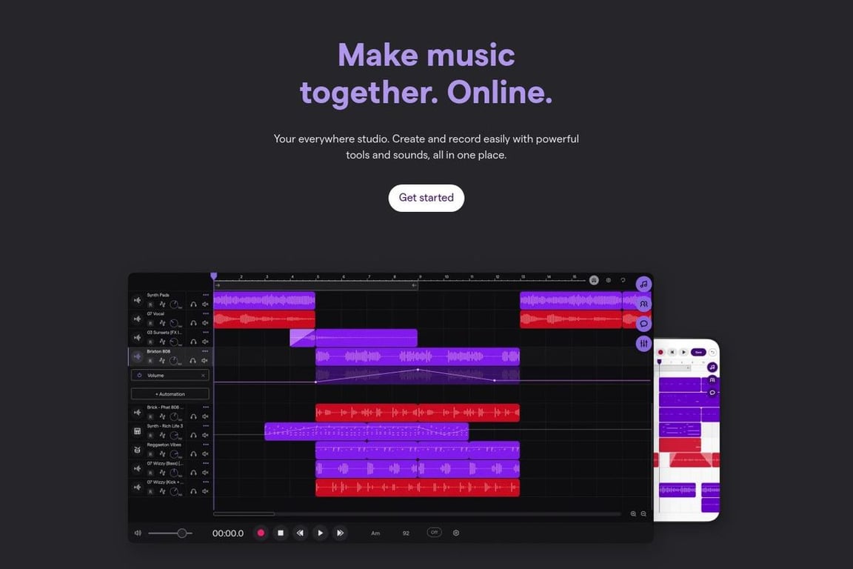Open the Am key selector
Screen dimensions: 853x569
(x=375, y=532)
